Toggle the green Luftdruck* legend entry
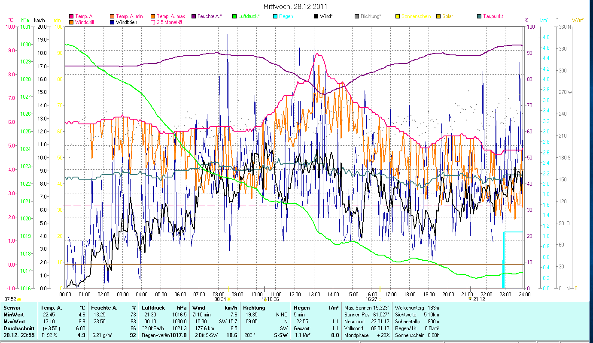Screen dimensions: 593x343 click(x=234, y=16)
